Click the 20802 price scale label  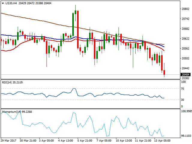pyautogui.click(x=185, y=9)
